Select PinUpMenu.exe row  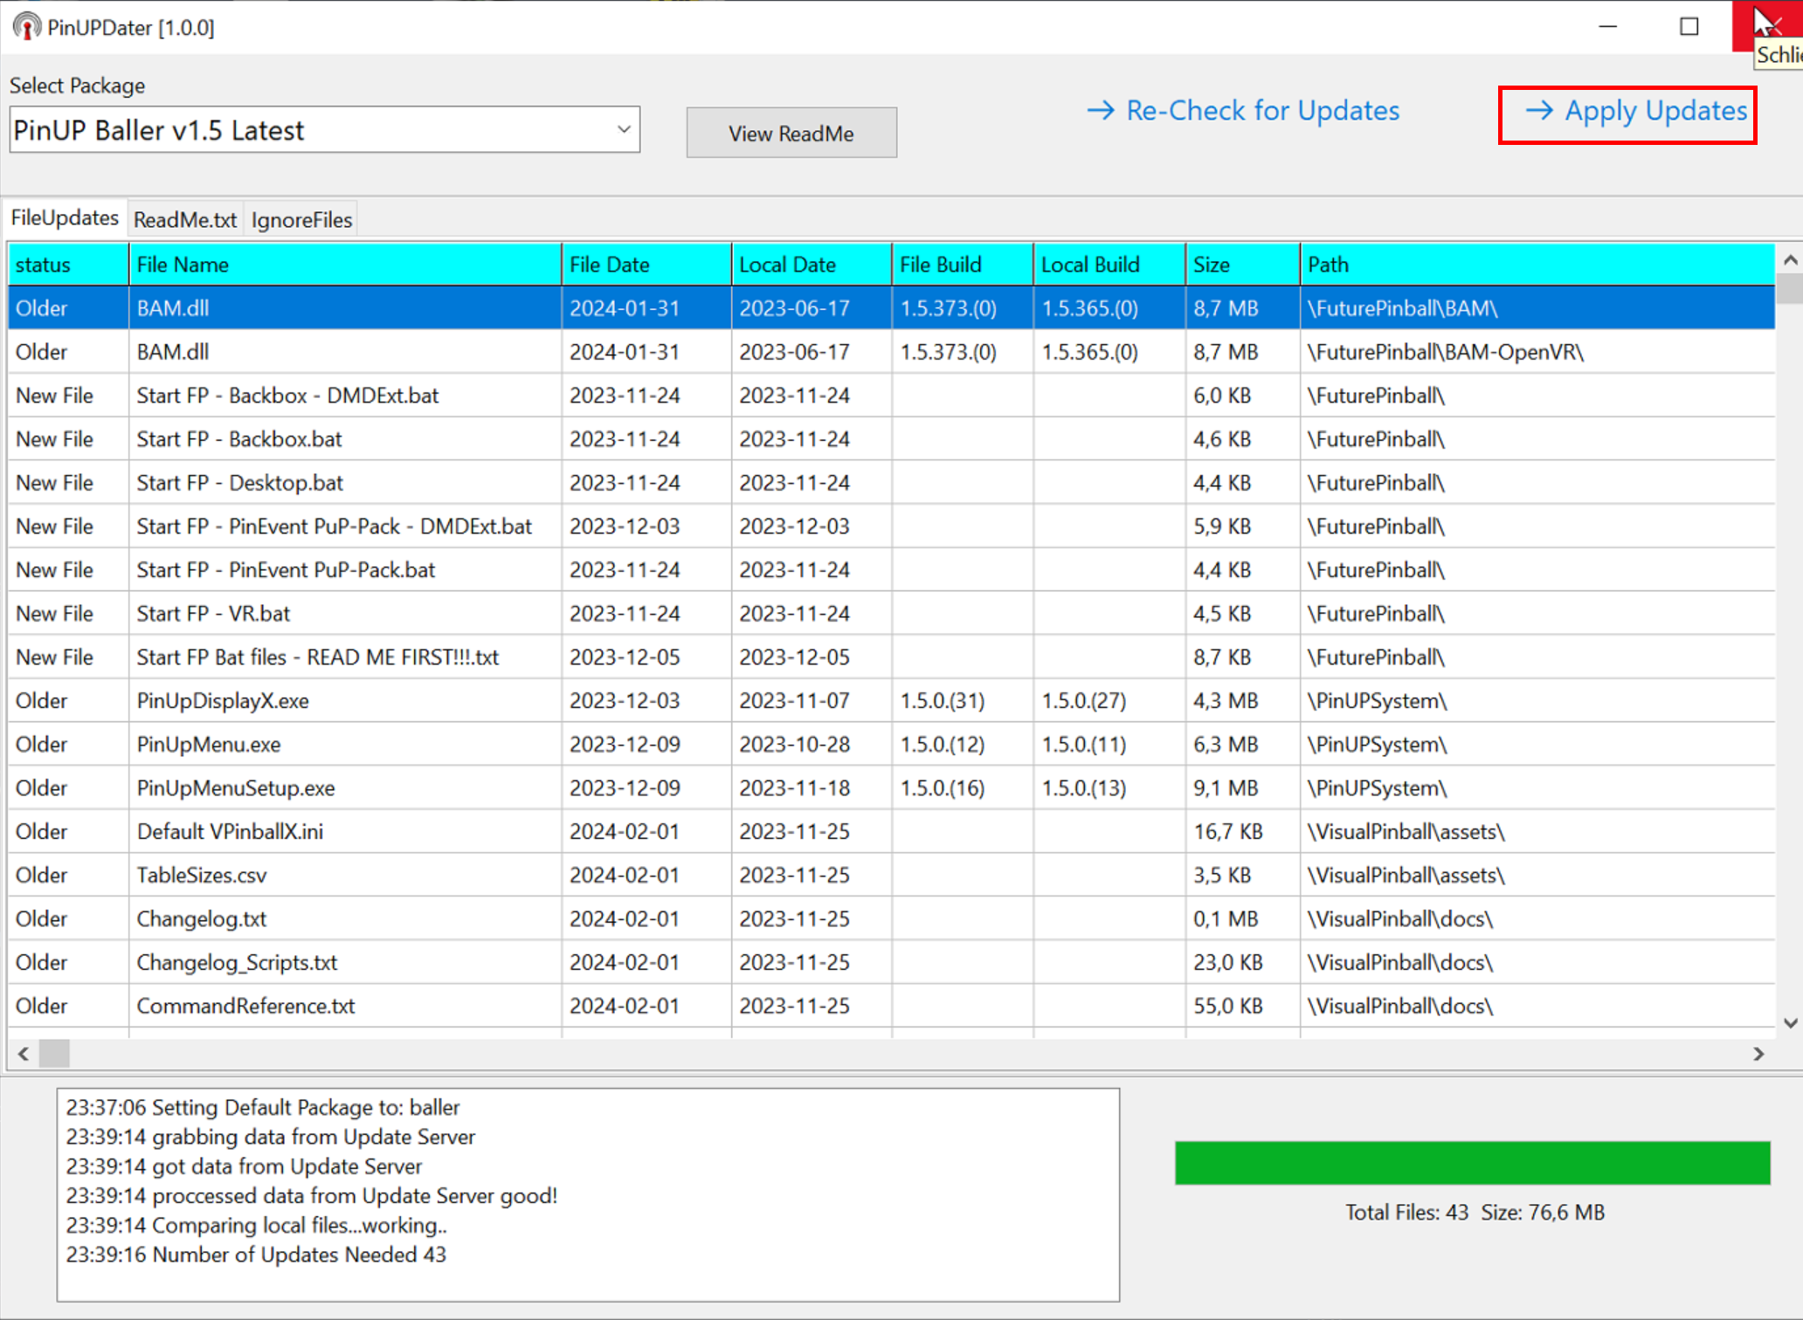(891, 745)
